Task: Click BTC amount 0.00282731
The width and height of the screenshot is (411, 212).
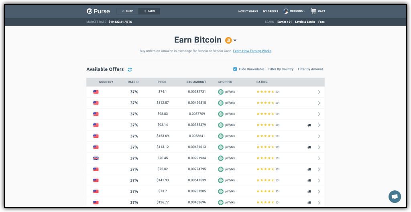Action: point(197,92)
